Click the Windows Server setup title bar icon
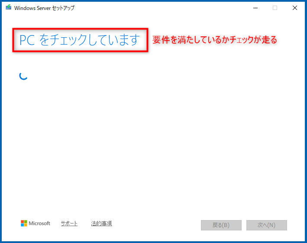This screenshot has width=307, height=243. 8,7
